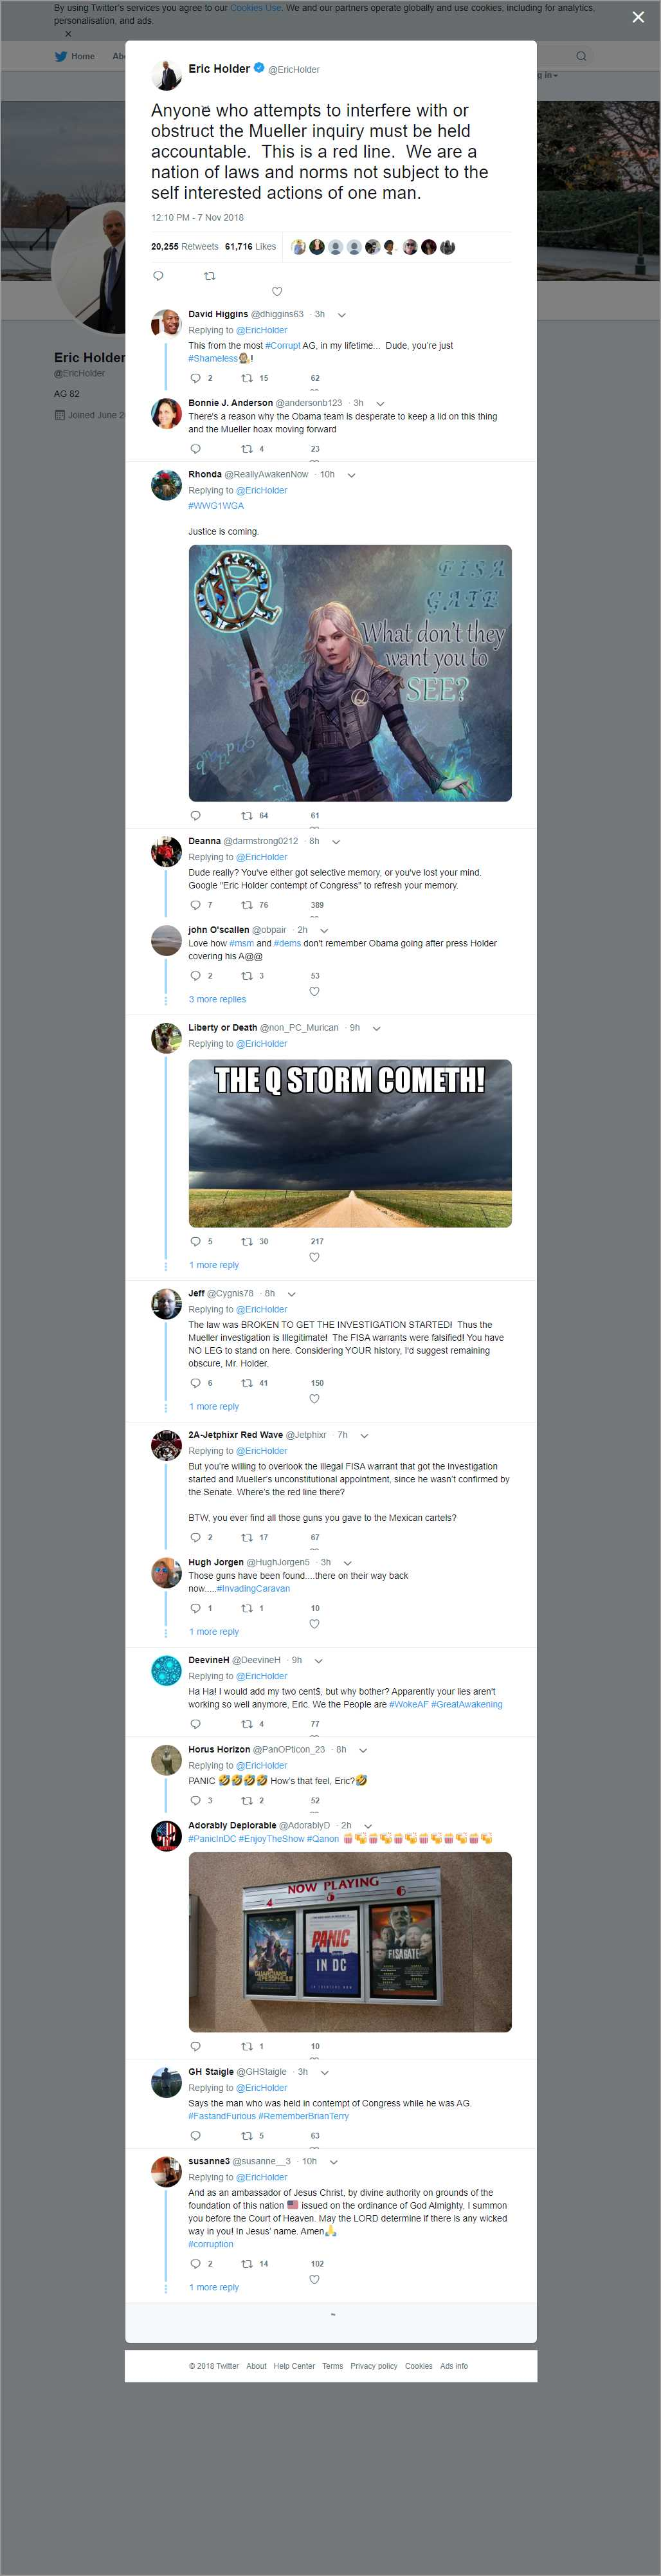Reply to David Higgins' tweet
This screenshot has height=2576, width=661.
point(195,378)
